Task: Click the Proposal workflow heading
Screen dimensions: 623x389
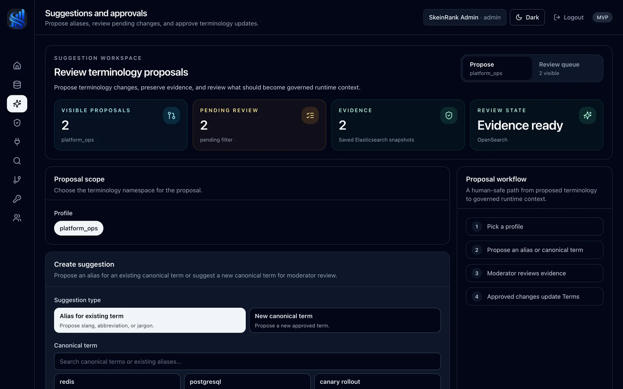Action: click(x=496, y=179)
